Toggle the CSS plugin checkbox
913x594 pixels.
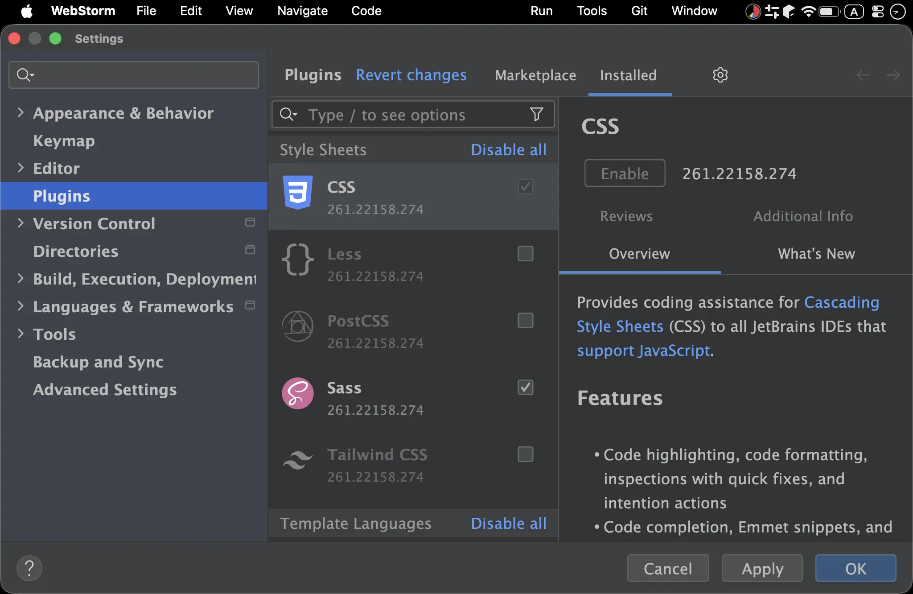click(526, 187)
